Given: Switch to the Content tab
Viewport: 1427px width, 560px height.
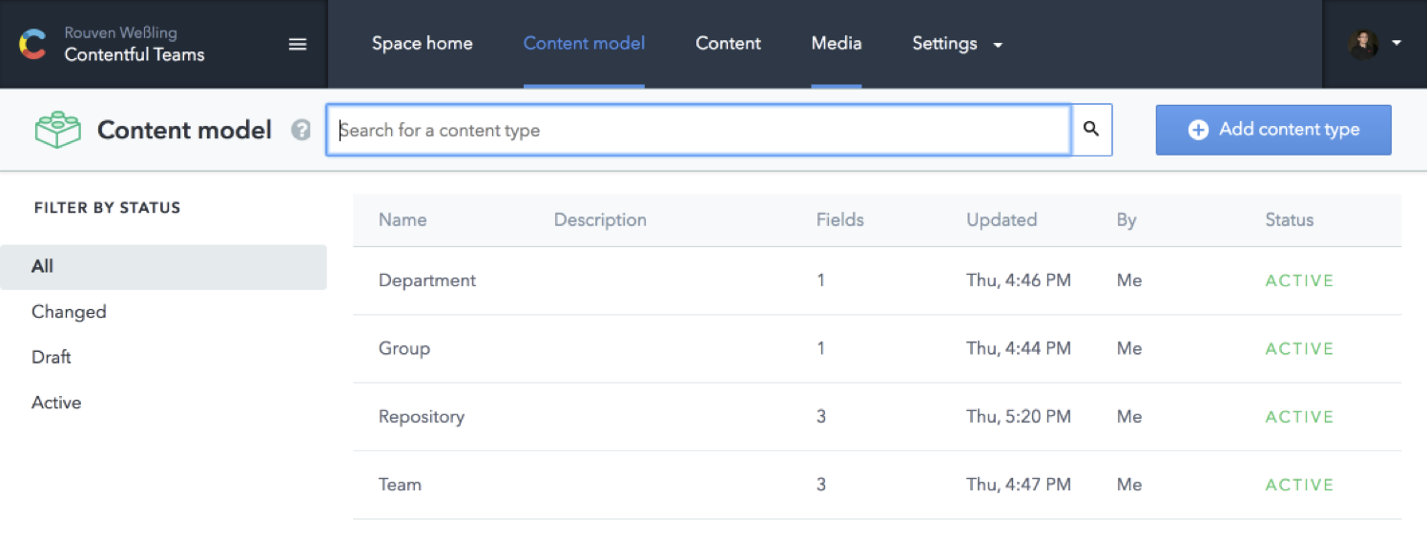Looking at the screenshot, I should click(728, 43).
